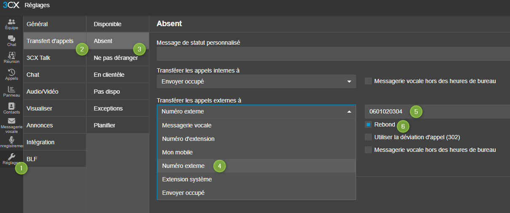Open the Exceptions forwarding section
The image size is (510, 213).
coord(108,108)
